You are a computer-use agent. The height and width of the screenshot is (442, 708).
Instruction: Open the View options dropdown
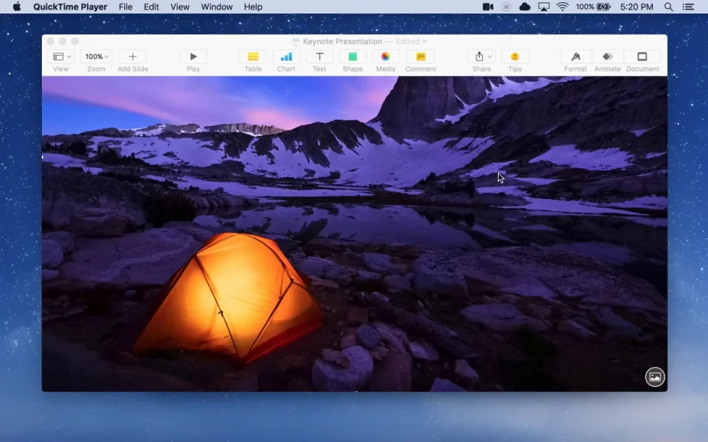click(x=60, y=57)
